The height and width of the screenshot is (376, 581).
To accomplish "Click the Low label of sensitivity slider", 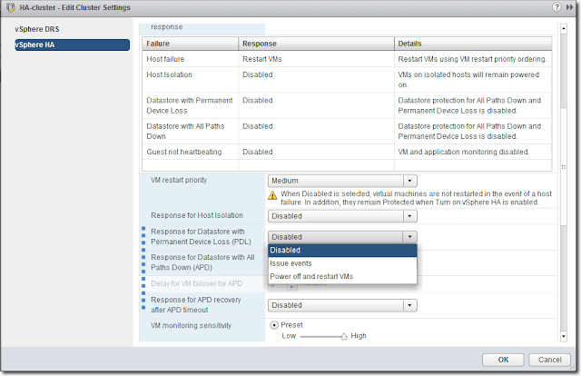I will coord(289,336).
